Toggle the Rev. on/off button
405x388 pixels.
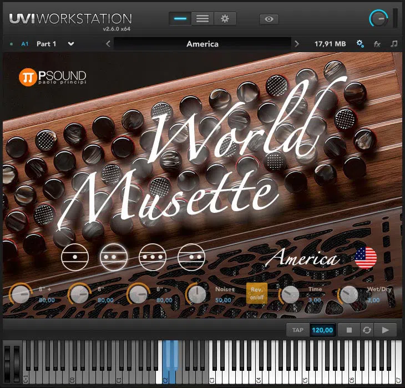click(256, 293)
